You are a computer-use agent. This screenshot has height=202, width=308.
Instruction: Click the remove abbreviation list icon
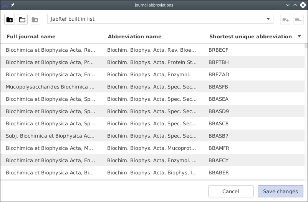click(35, 20)
